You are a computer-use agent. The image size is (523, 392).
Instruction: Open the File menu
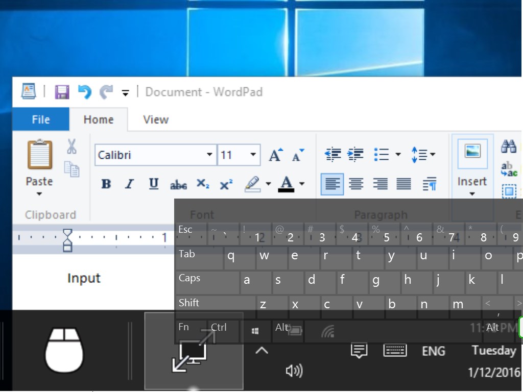[x=41, y=119]
